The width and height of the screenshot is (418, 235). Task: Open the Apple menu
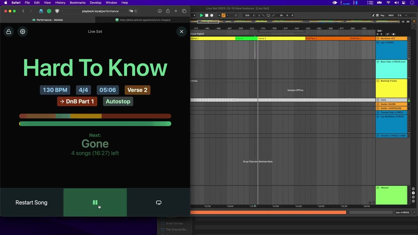pos(6,3)
